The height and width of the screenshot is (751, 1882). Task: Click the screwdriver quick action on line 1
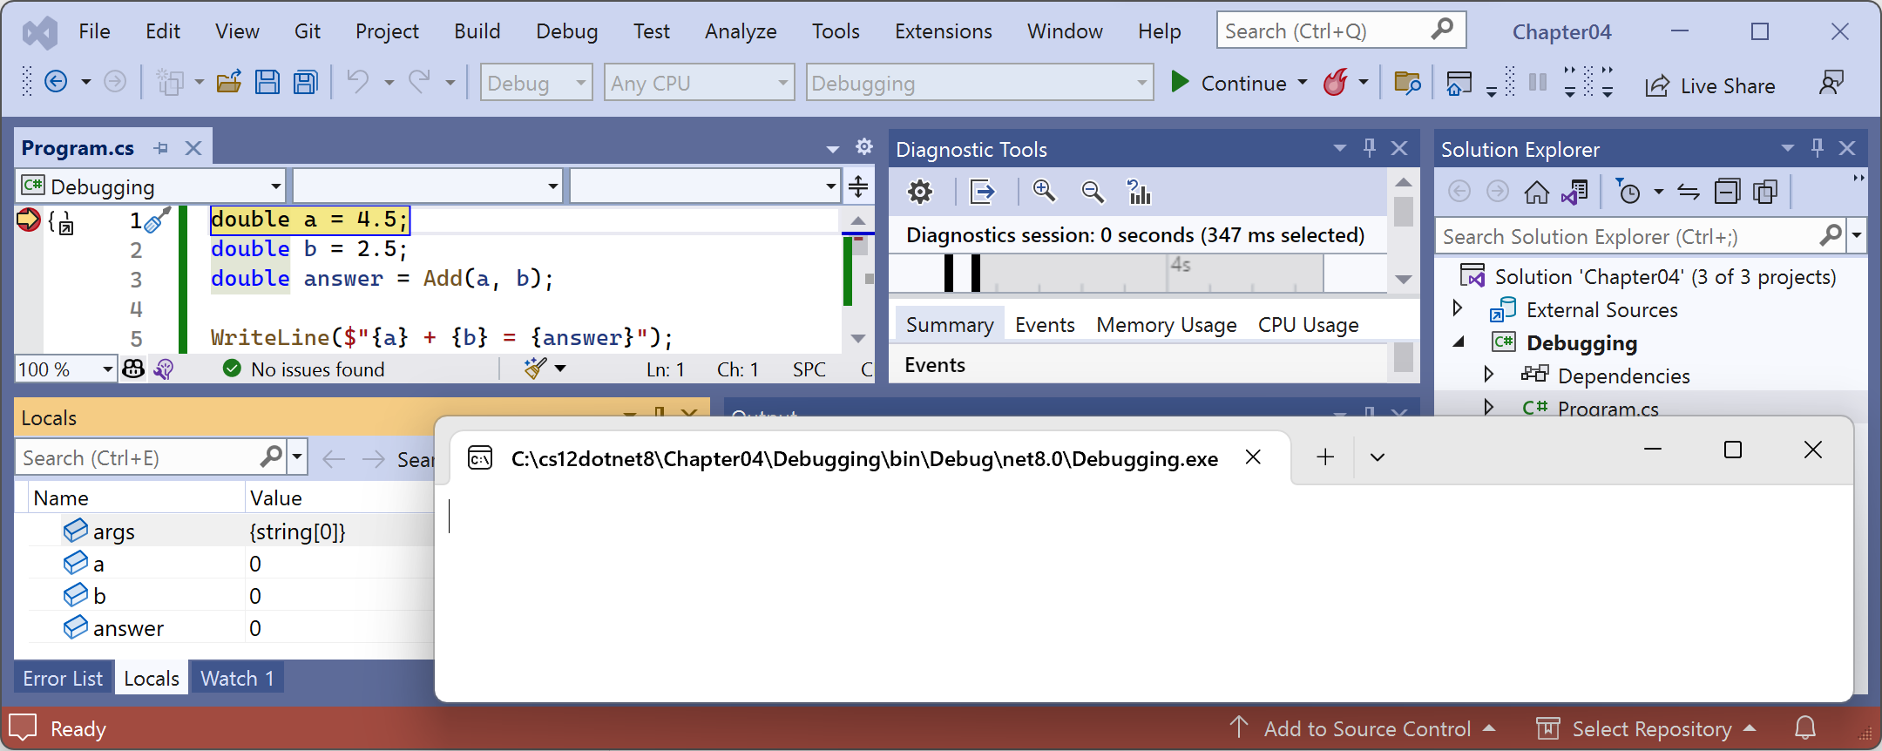click(x=157, y=220)
